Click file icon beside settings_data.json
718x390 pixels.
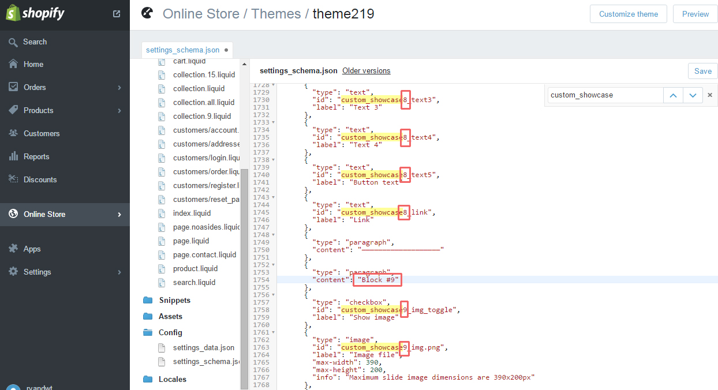click(x=162, y=347)
